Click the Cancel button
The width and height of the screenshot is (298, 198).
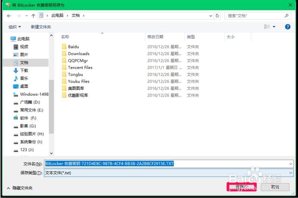click(275, 187)
